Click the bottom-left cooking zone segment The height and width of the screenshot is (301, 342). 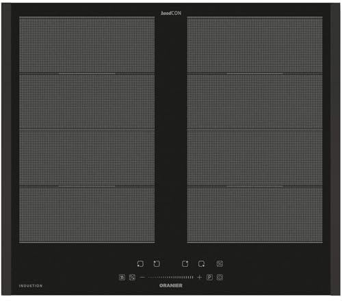coord(87,215)
